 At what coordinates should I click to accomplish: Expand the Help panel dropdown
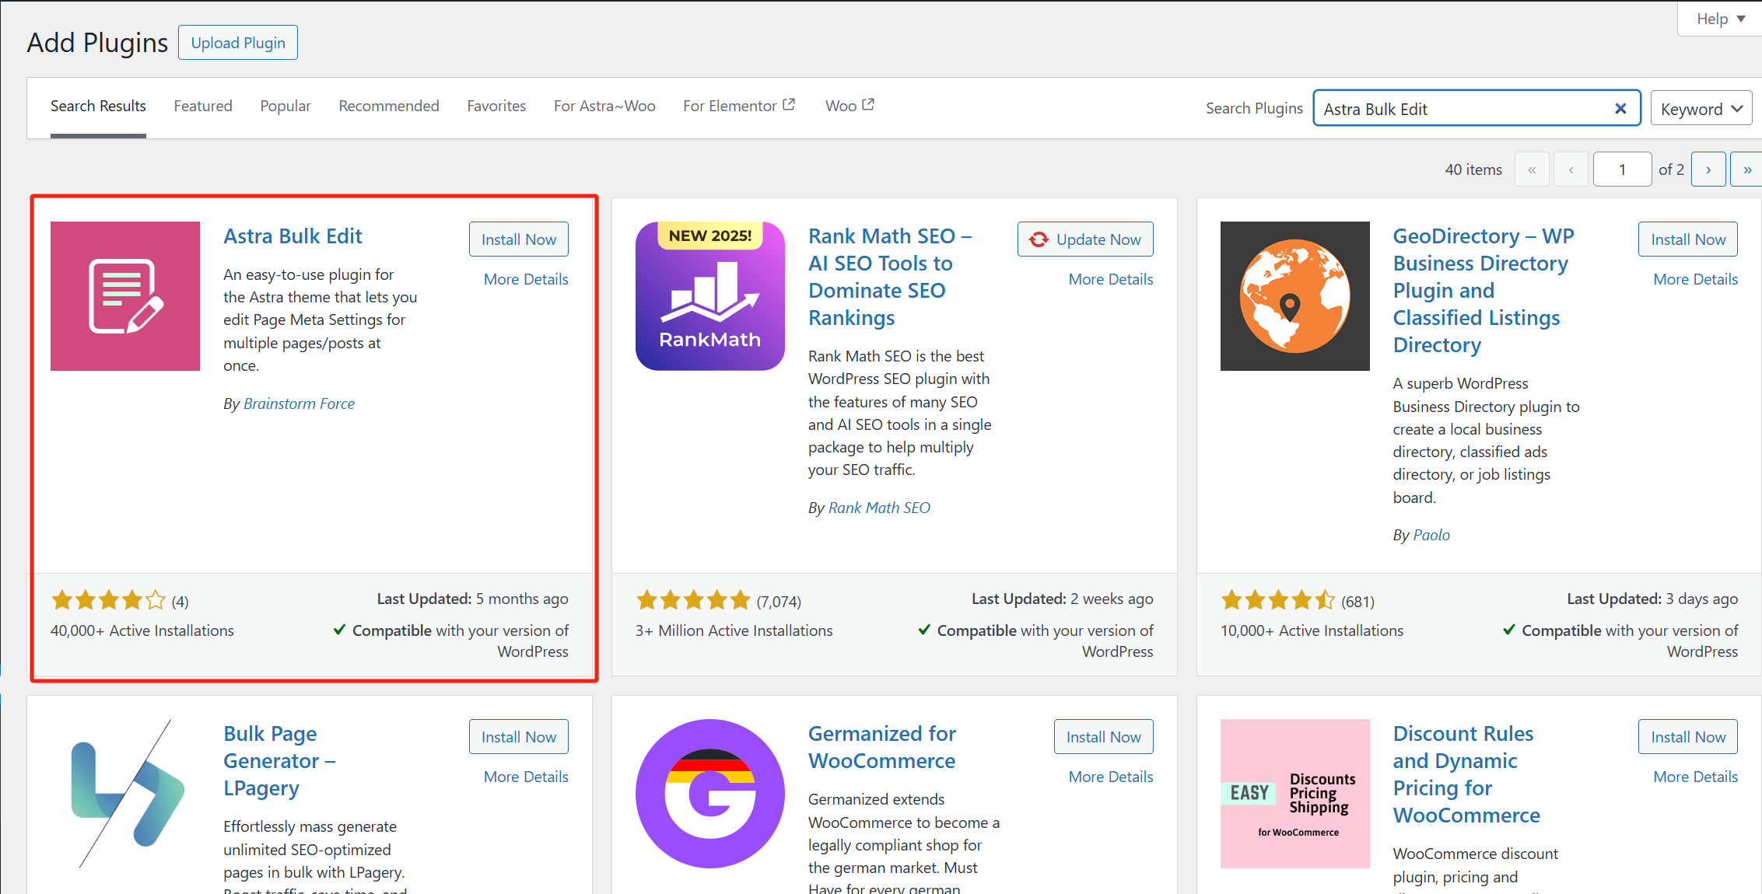[x=1720, y=19]
